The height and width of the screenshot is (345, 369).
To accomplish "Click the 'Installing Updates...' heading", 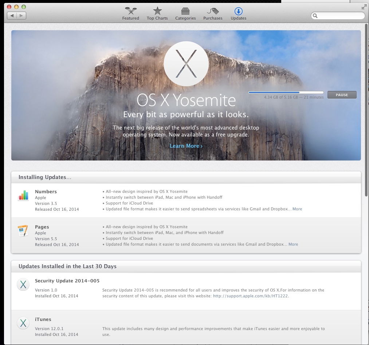I will coord(45,177).
